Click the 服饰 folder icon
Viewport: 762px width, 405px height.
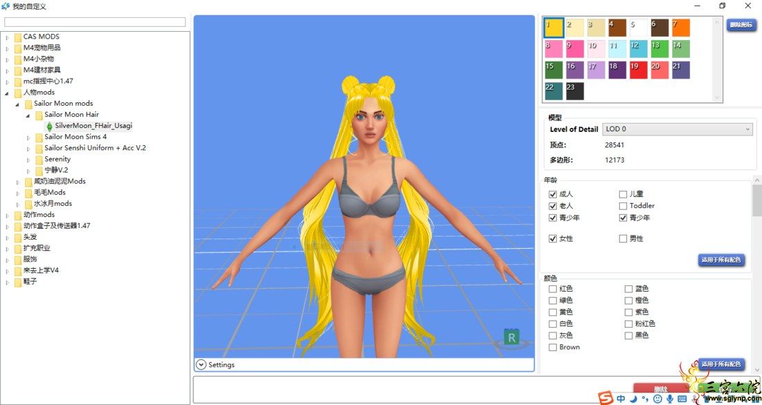pos(18,259)
